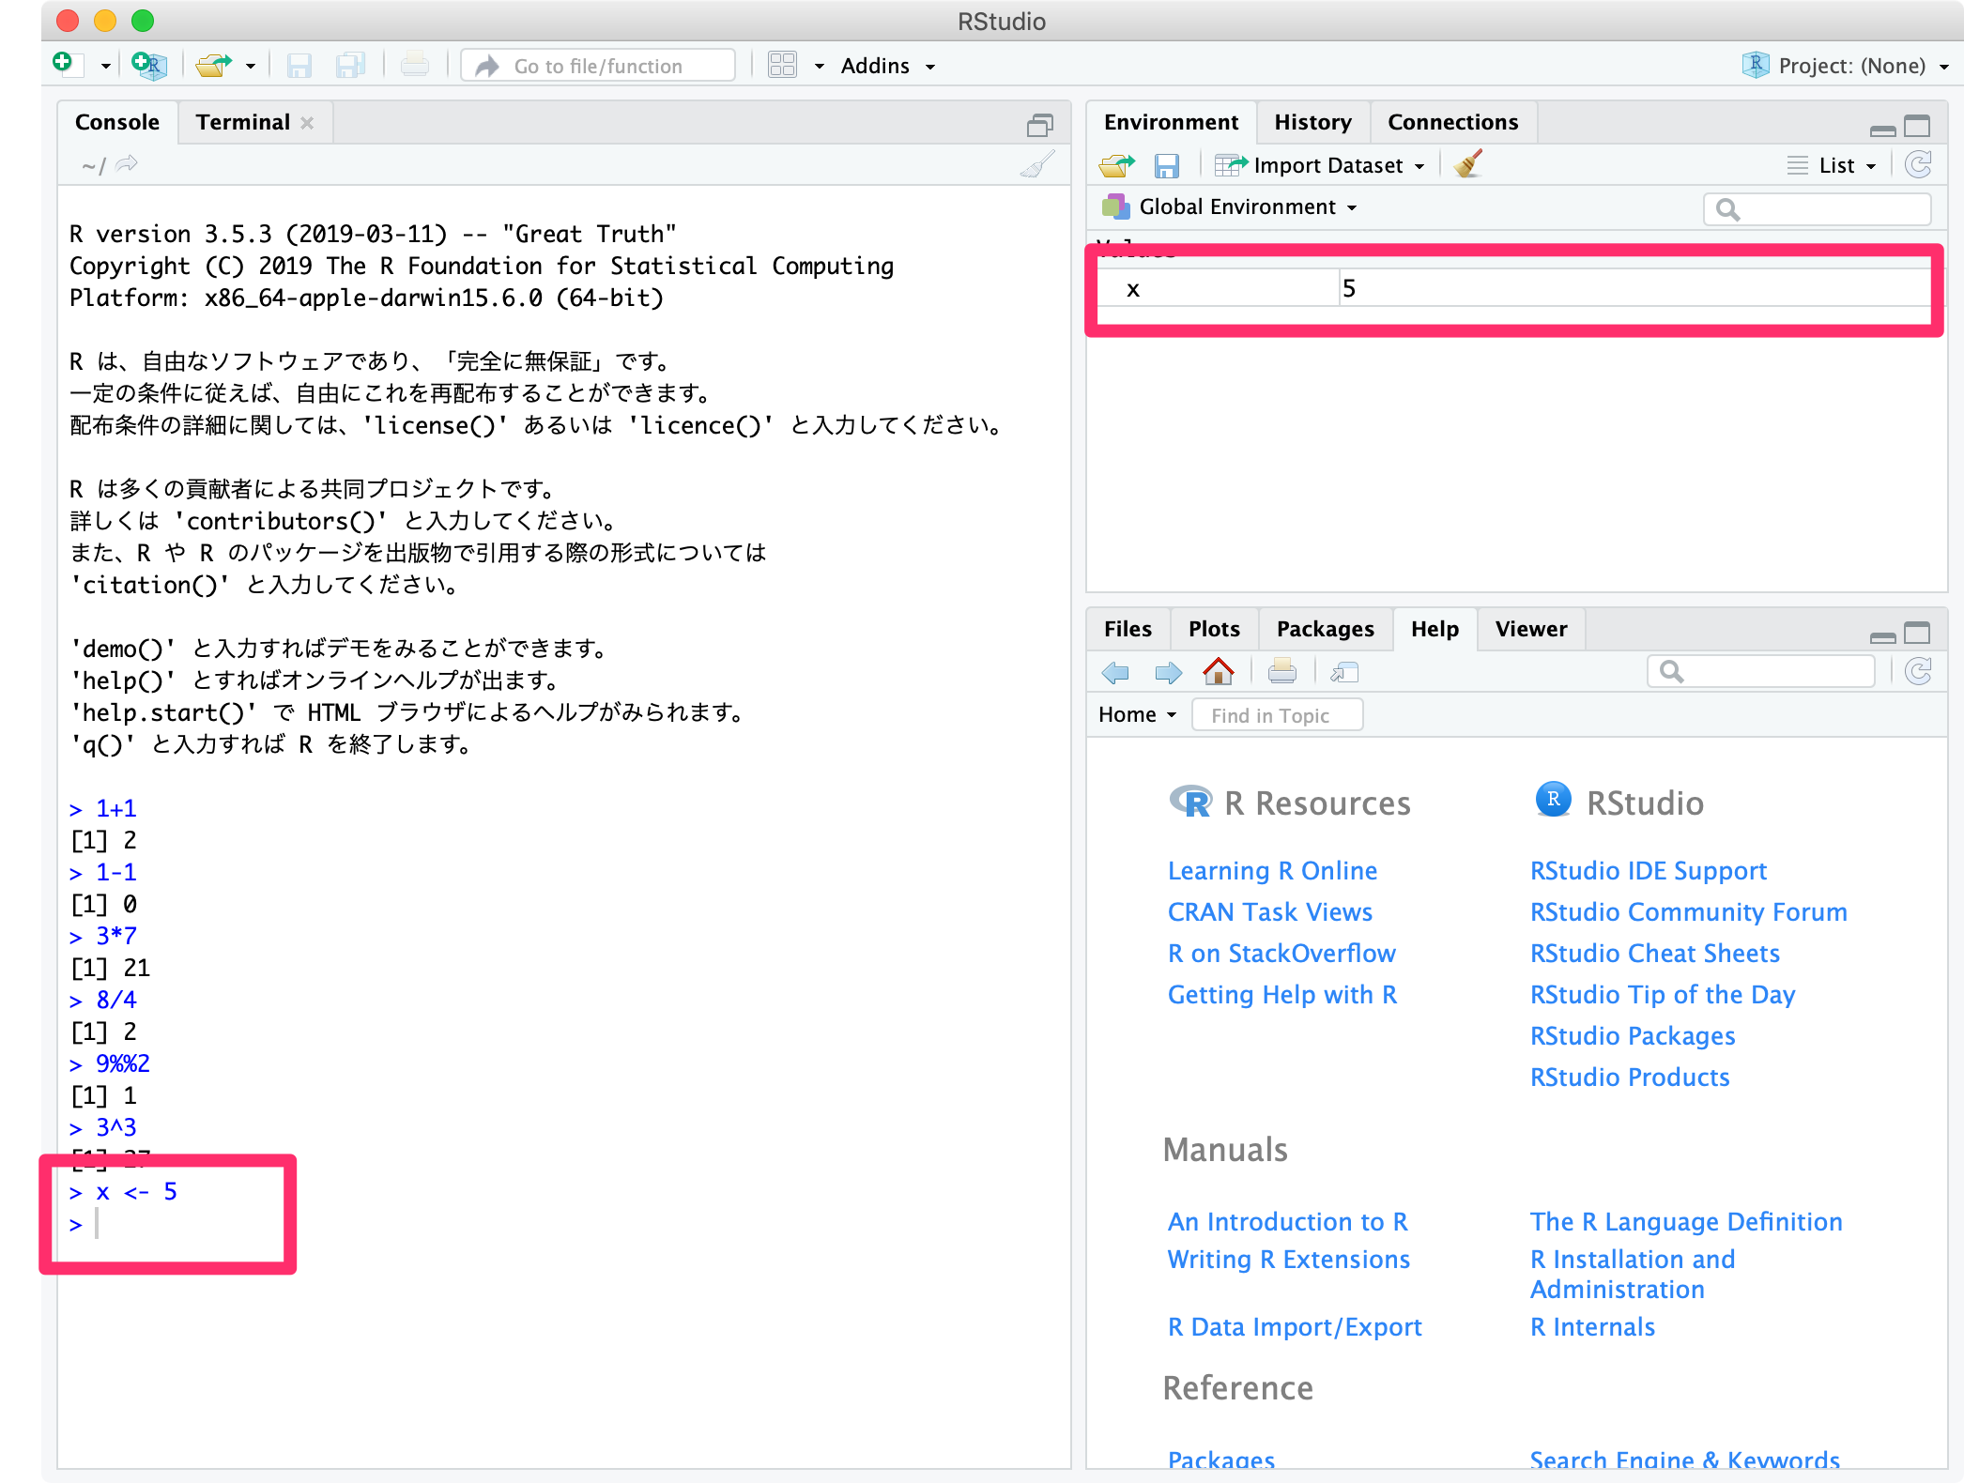Click the View working directory arrow icon
Image resolution: width=1964 pixels, height=1483 pixels.
click(127, 164)
